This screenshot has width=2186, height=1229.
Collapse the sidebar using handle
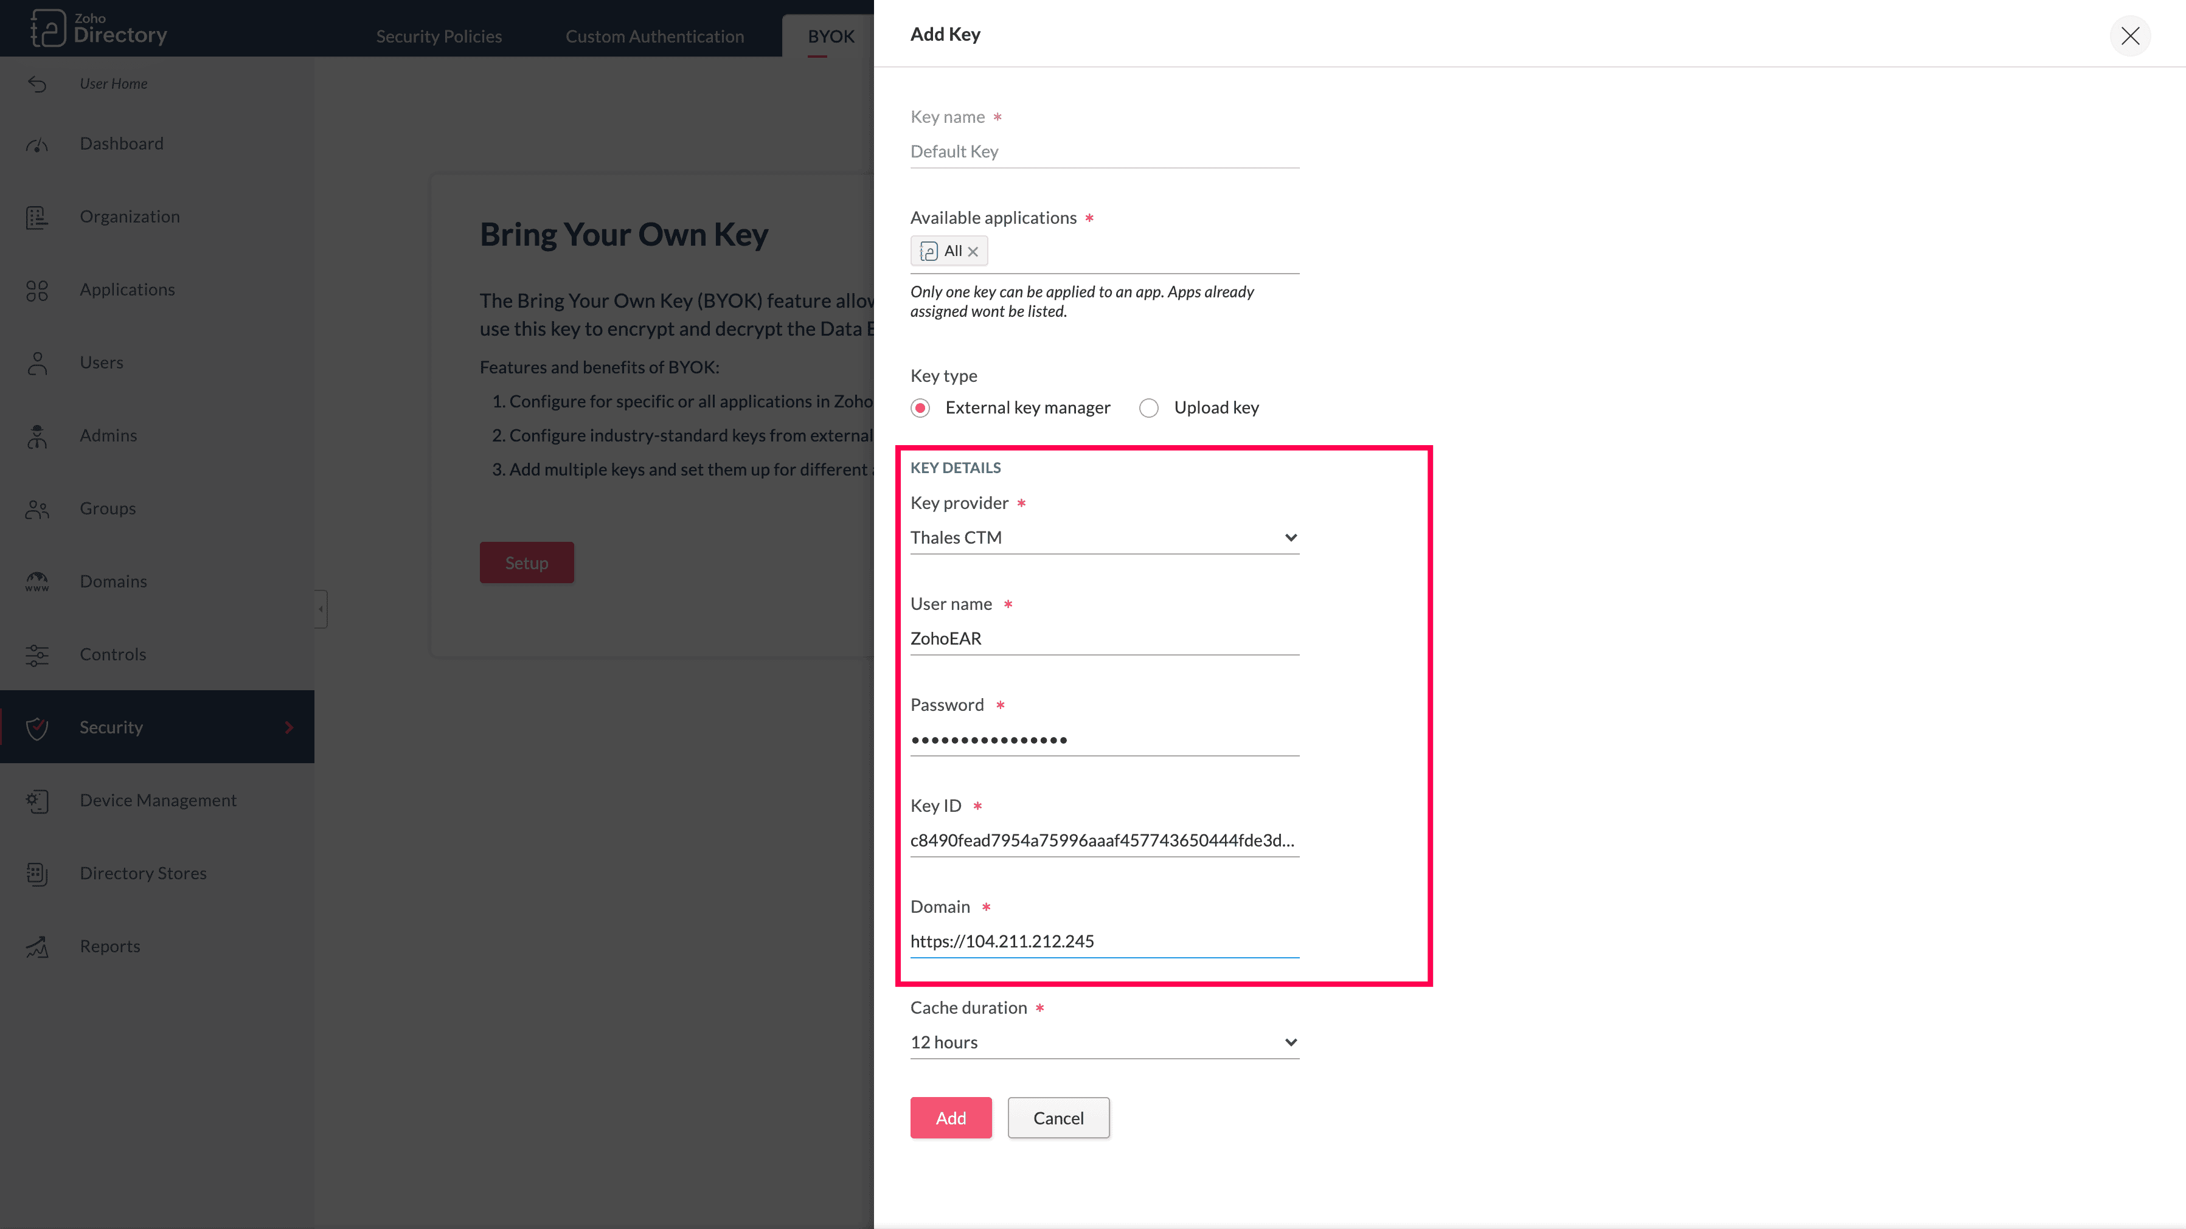pyautogui.click(x=321, y=609)
